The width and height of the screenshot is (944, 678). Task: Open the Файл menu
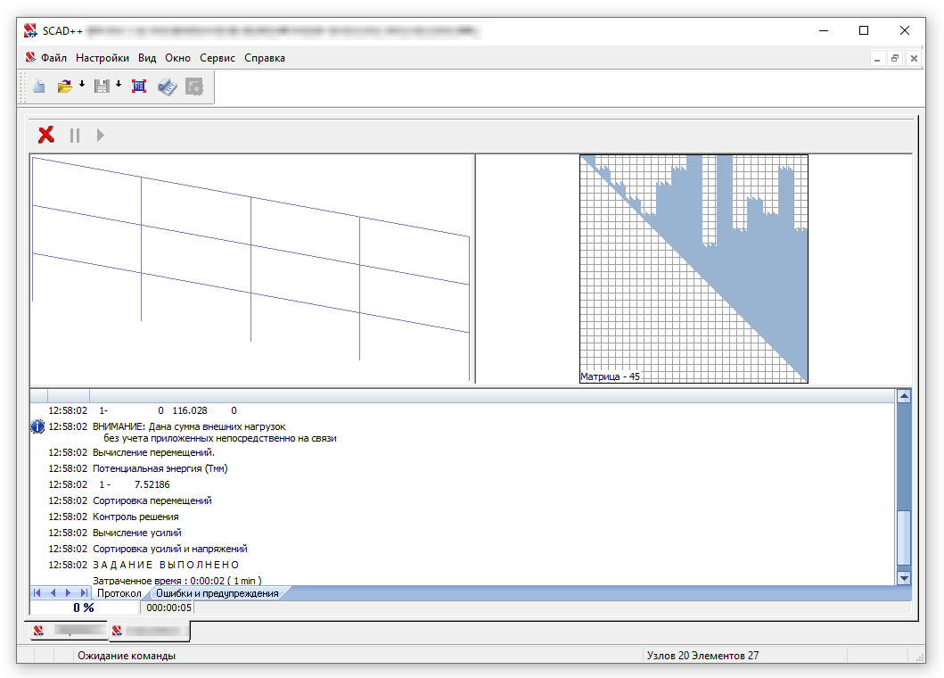pos(53,58)
